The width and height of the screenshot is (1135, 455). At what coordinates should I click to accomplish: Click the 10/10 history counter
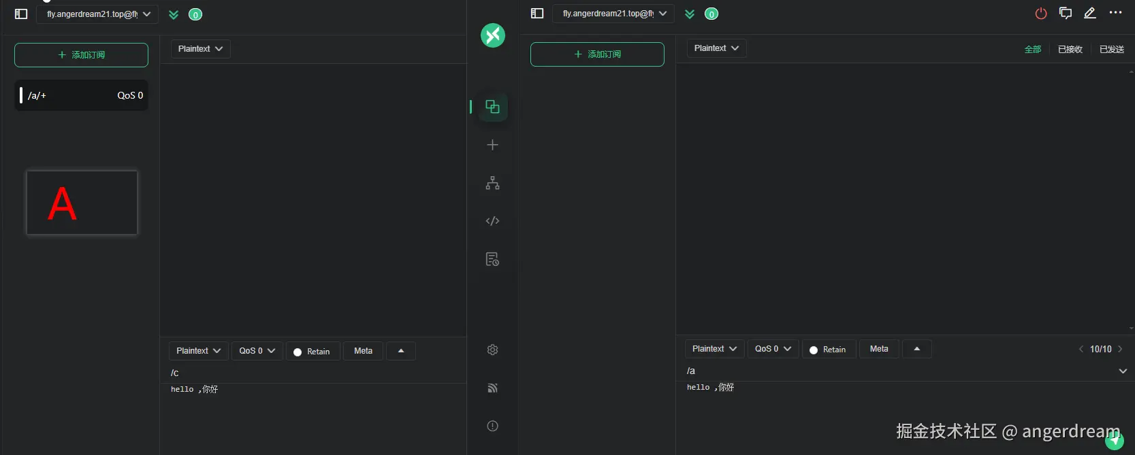[1100, 349]
